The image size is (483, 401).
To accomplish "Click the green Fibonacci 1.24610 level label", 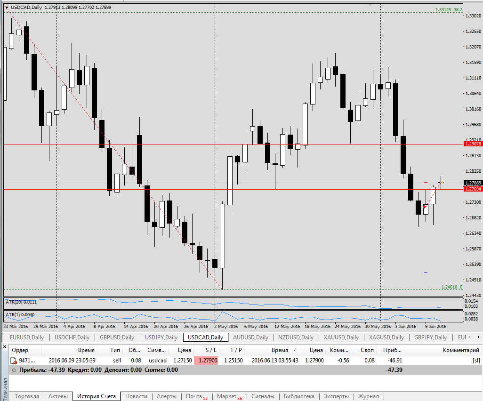I will coord(452,287).
